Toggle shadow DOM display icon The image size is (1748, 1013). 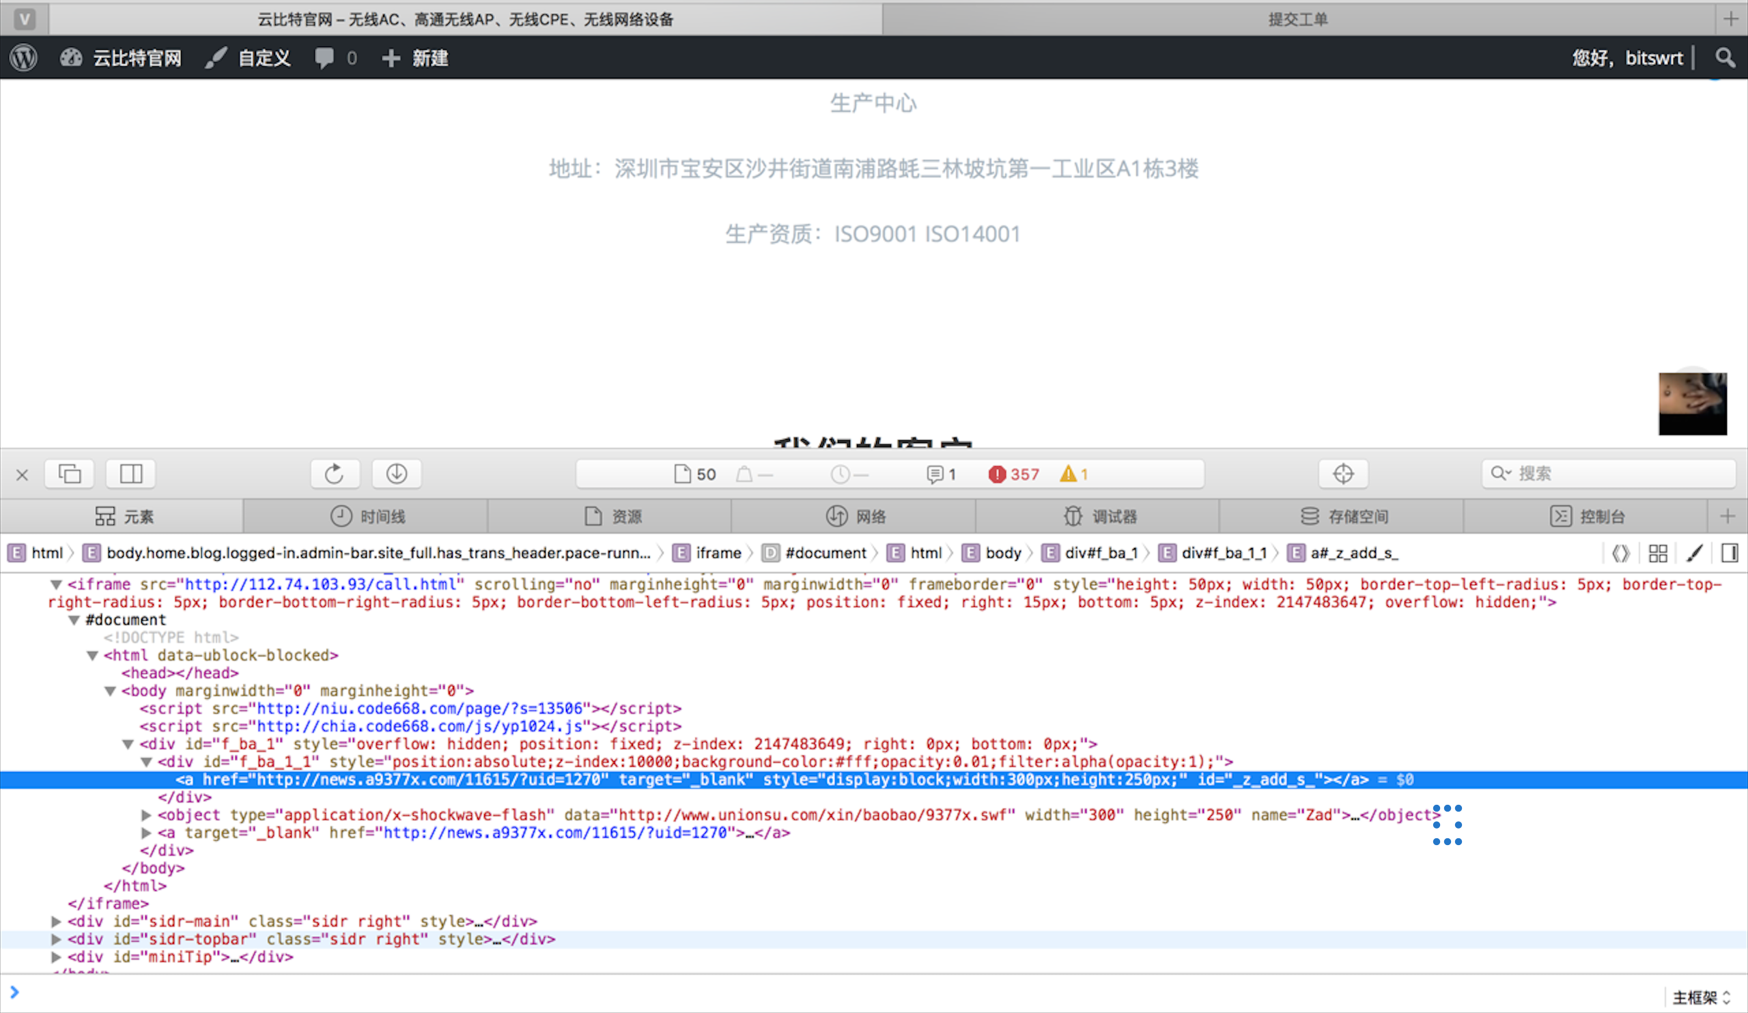coord(1621,553)
